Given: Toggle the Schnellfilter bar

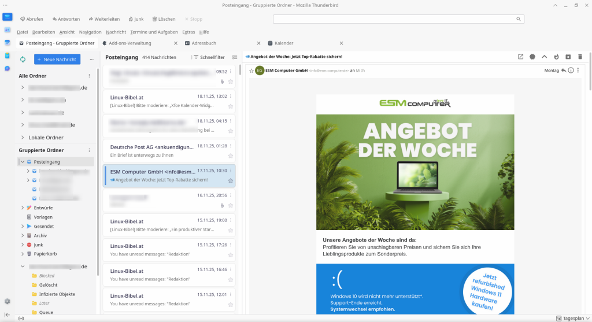Looking at the screenshot, I should click(x=209, y=57).
